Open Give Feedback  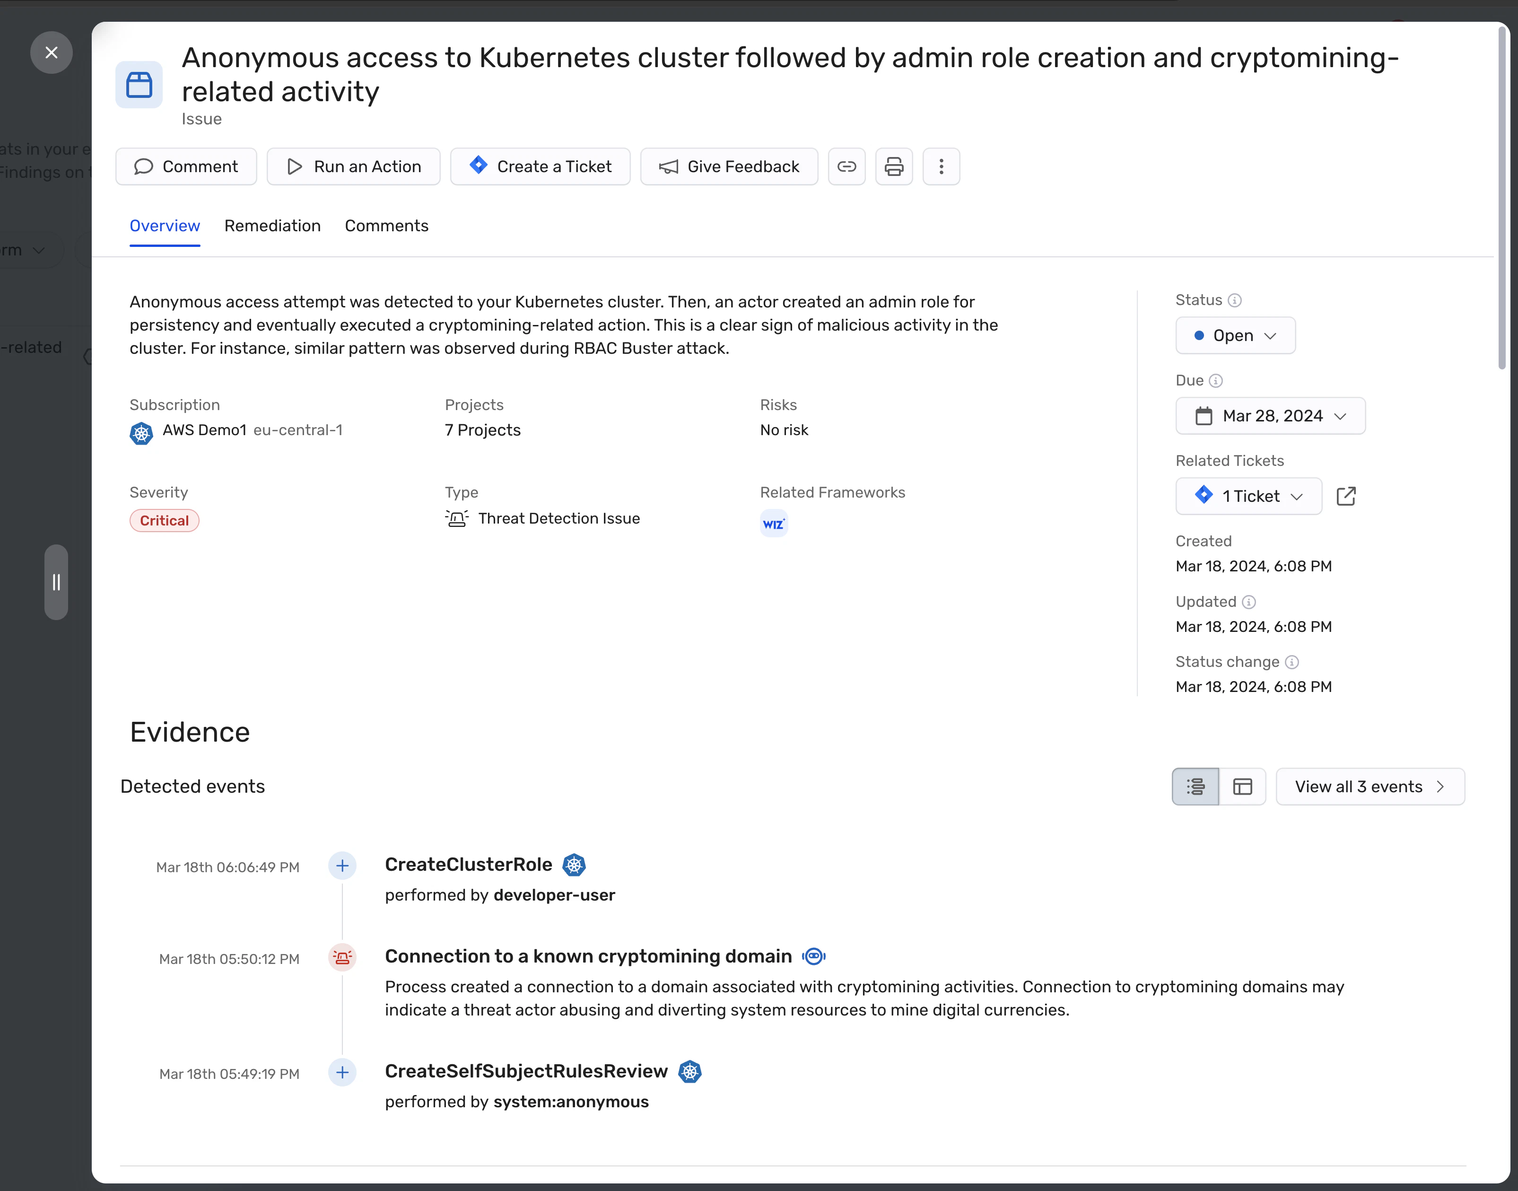tap(729, 166)
